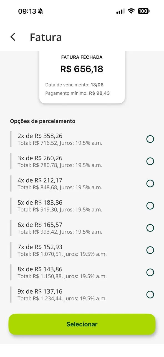Image resolution: width=164 pixels, height=357 pixels.
Task: Select the 8x de R$ 143,86 radio button
Action: click(150, 272)
